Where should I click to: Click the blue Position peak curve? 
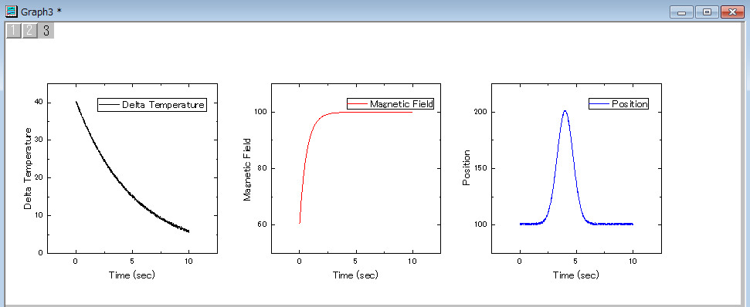pos(565,111)
